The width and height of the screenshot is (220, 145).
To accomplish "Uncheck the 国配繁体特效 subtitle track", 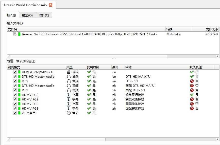I will [15, 108].
